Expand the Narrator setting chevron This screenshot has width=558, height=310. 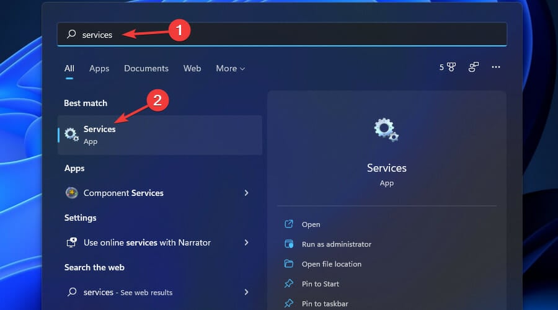click(x=246, y=242)
